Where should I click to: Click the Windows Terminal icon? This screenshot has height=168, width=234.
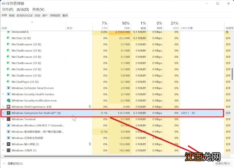[8, 119]
